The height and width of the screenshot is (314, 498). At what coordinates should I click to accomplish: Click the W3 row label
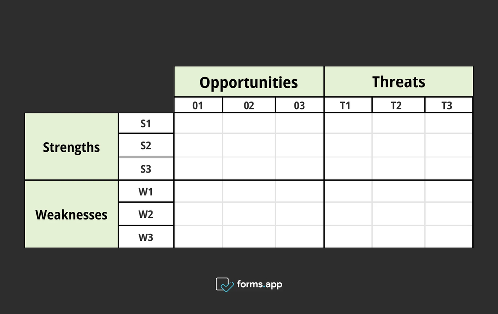pyautogui.click(x=146, y=237)
